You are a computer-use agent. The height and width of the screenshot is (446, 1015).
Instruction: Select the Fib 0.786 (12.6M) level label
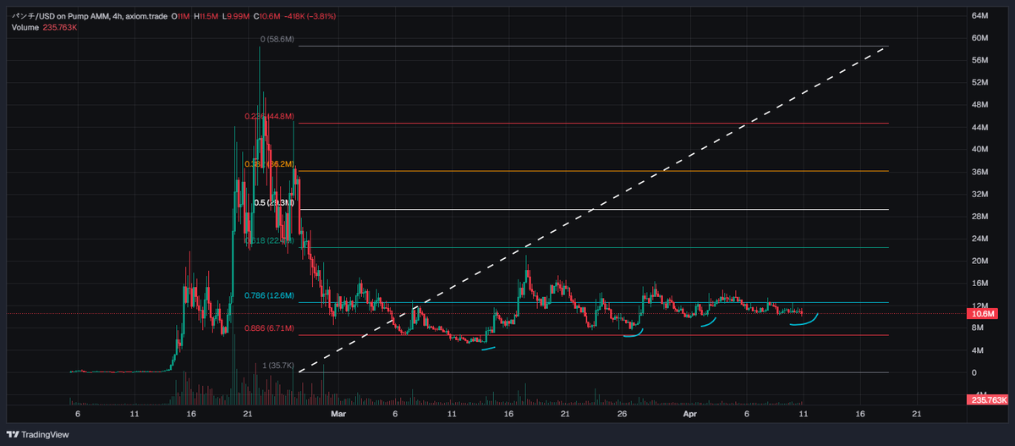269,296
